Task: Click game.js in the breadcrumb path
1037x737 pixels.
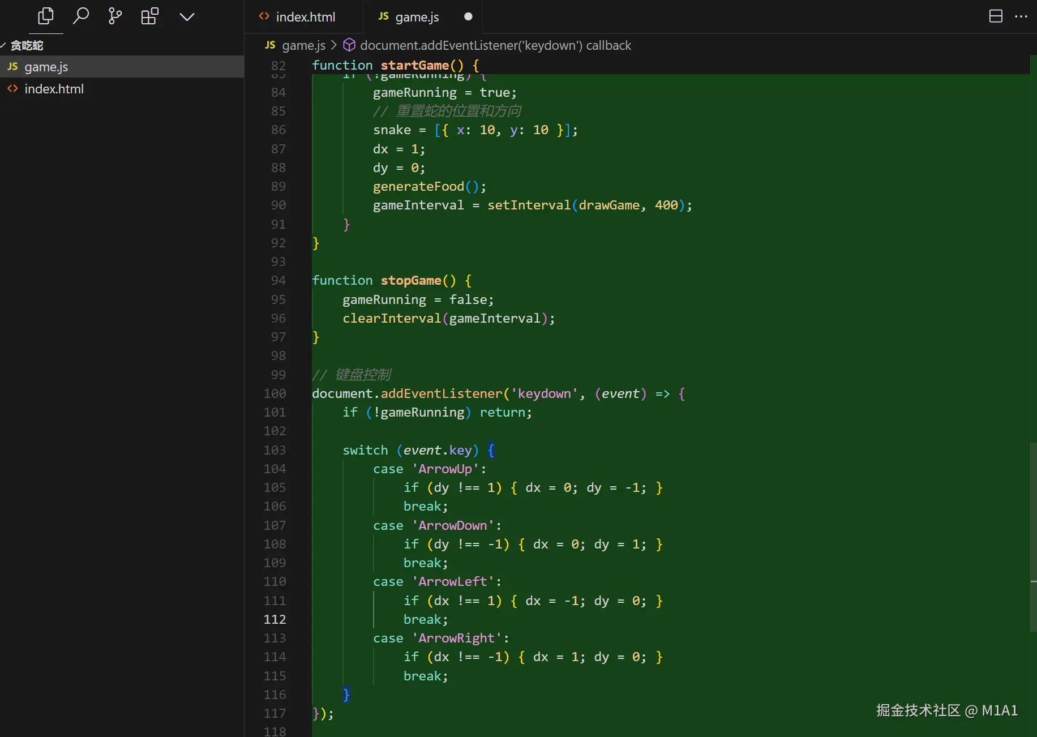Action: (303, 45)
